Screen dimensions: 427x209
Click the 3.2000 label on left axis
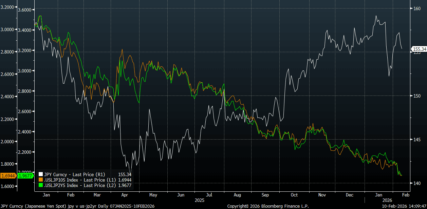coord(8,7)
